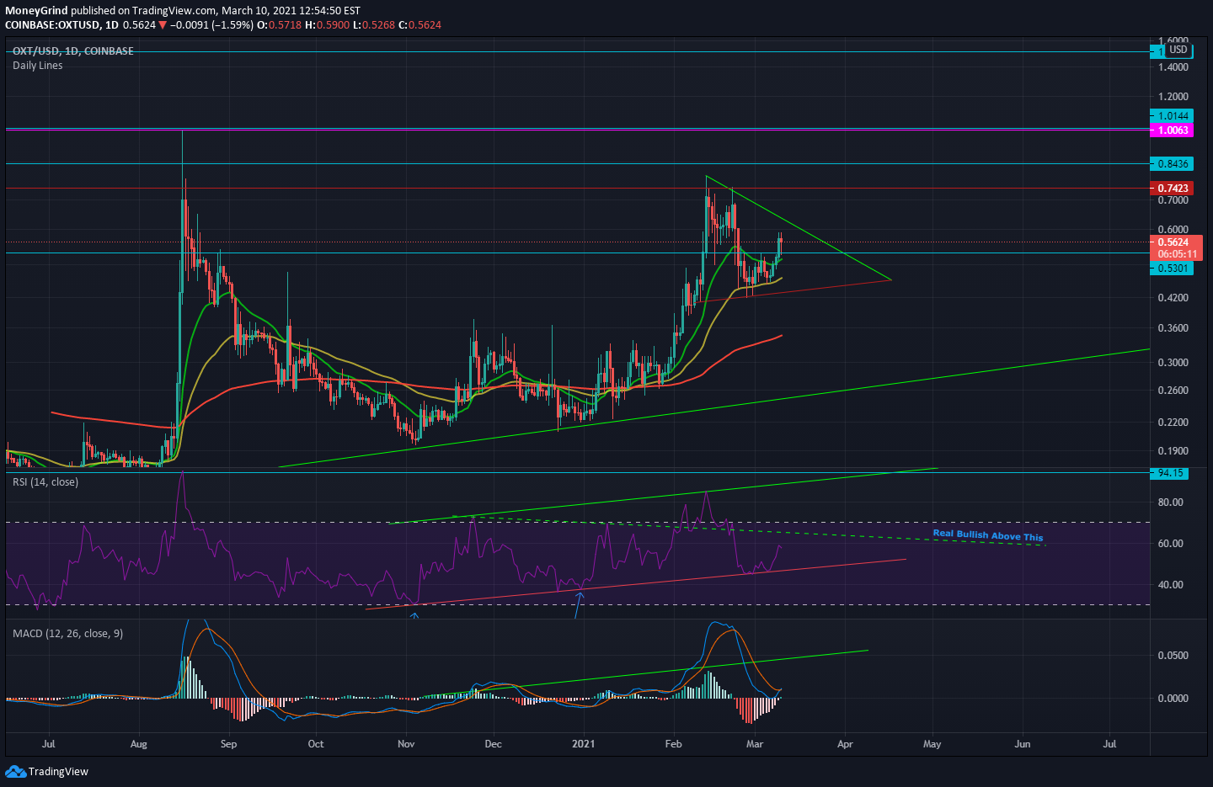
Task: Select the Daily Lines indicator label
Action: (38, 66)
